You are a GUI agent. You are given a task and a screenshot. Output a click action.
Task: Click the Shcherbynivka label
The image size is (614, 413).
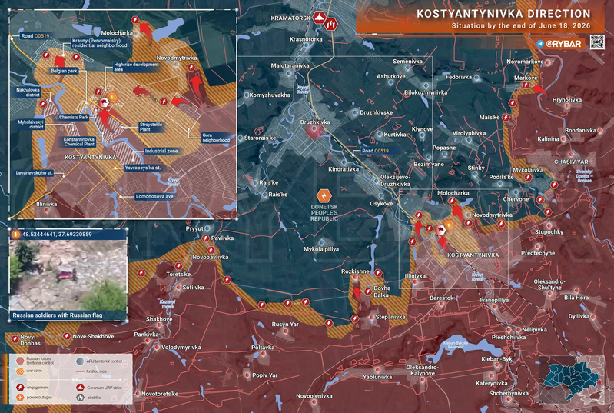pyautogui.click(x=509, y=393)
